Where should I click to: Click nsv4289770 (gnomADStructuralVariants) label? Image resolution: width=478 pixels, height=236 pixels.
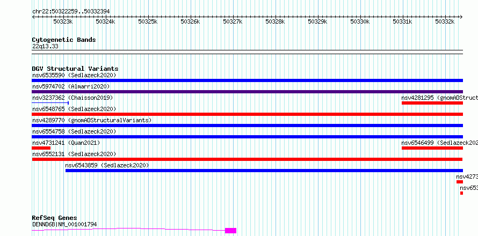[92, 120]
